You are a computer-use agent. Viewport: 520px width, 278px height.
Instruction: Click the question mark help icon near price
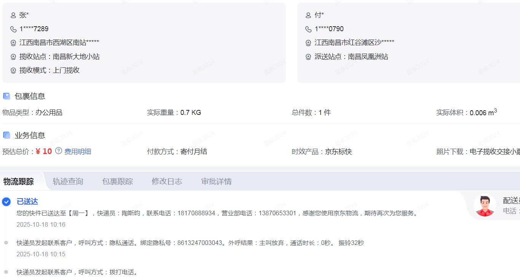pyautogui.click(x=58, y=151)
